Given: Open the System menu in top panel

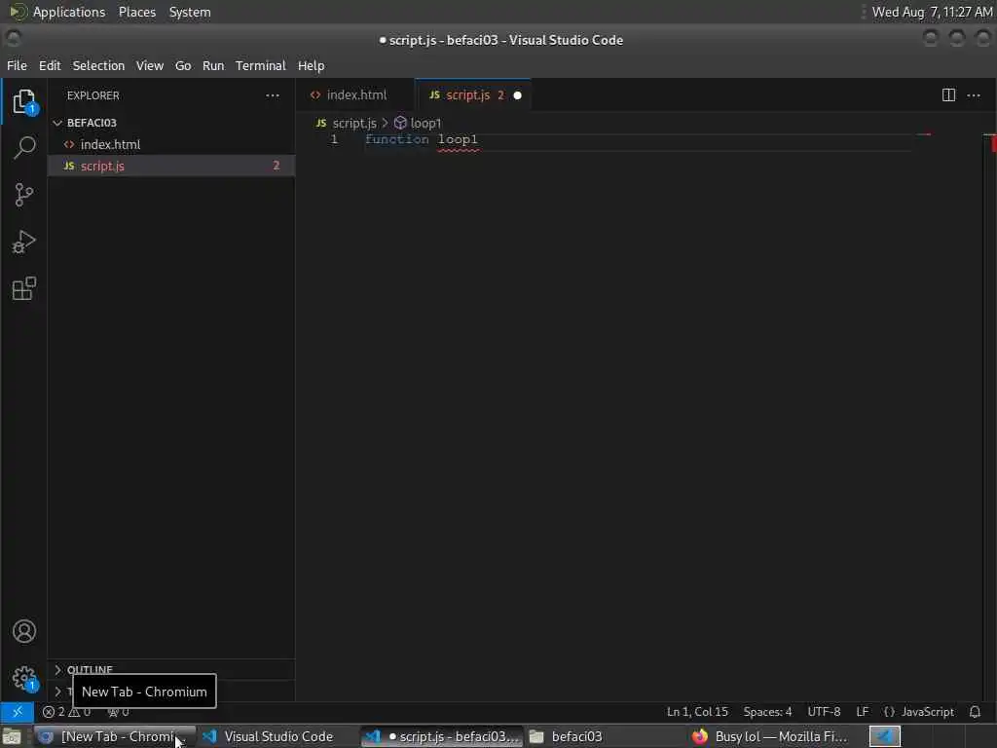Looking at the screenshot, I should 190,12.
